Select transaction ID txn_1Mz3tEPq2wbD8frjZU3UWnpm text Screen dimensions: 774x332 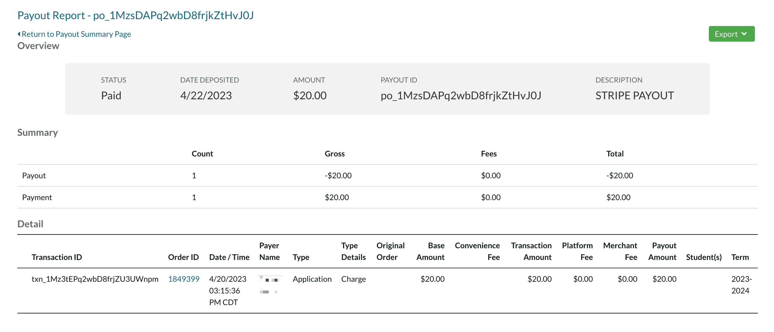pos(95,279)
